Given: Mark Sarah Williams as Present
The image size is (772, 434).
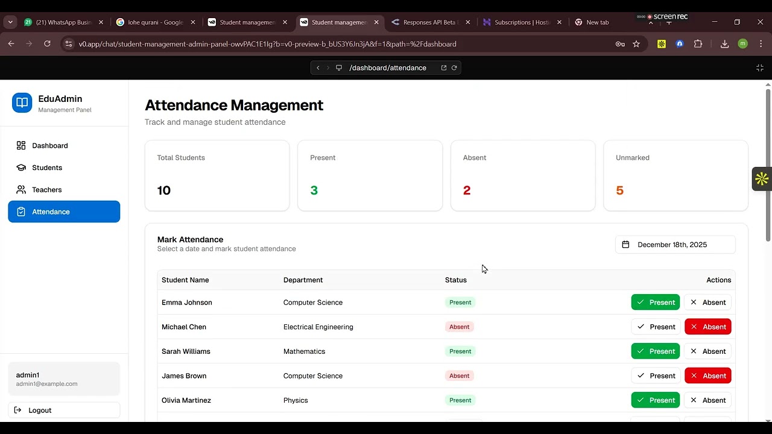Looking at the screenshot, I should (656, 351).
